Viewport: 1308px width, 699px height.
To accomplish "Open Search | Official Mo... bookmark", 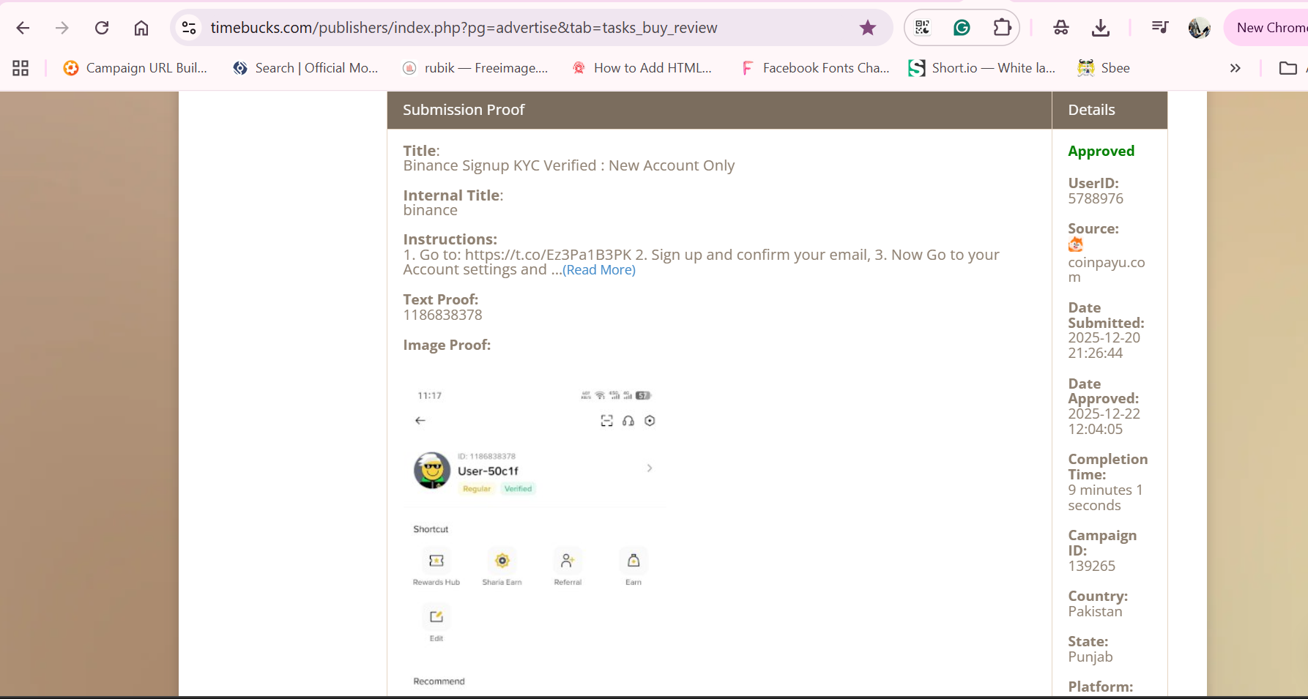I will pos(305,68).
